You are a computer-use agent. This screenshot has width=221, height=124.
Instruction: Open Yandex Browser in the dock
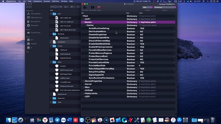(x=45, y=120)
